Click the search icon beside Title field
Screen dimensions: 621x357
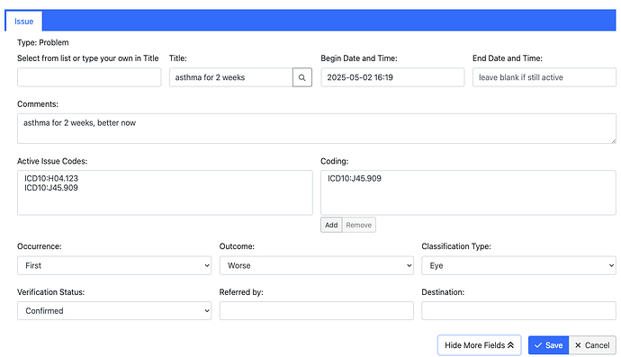coord(302,77)
